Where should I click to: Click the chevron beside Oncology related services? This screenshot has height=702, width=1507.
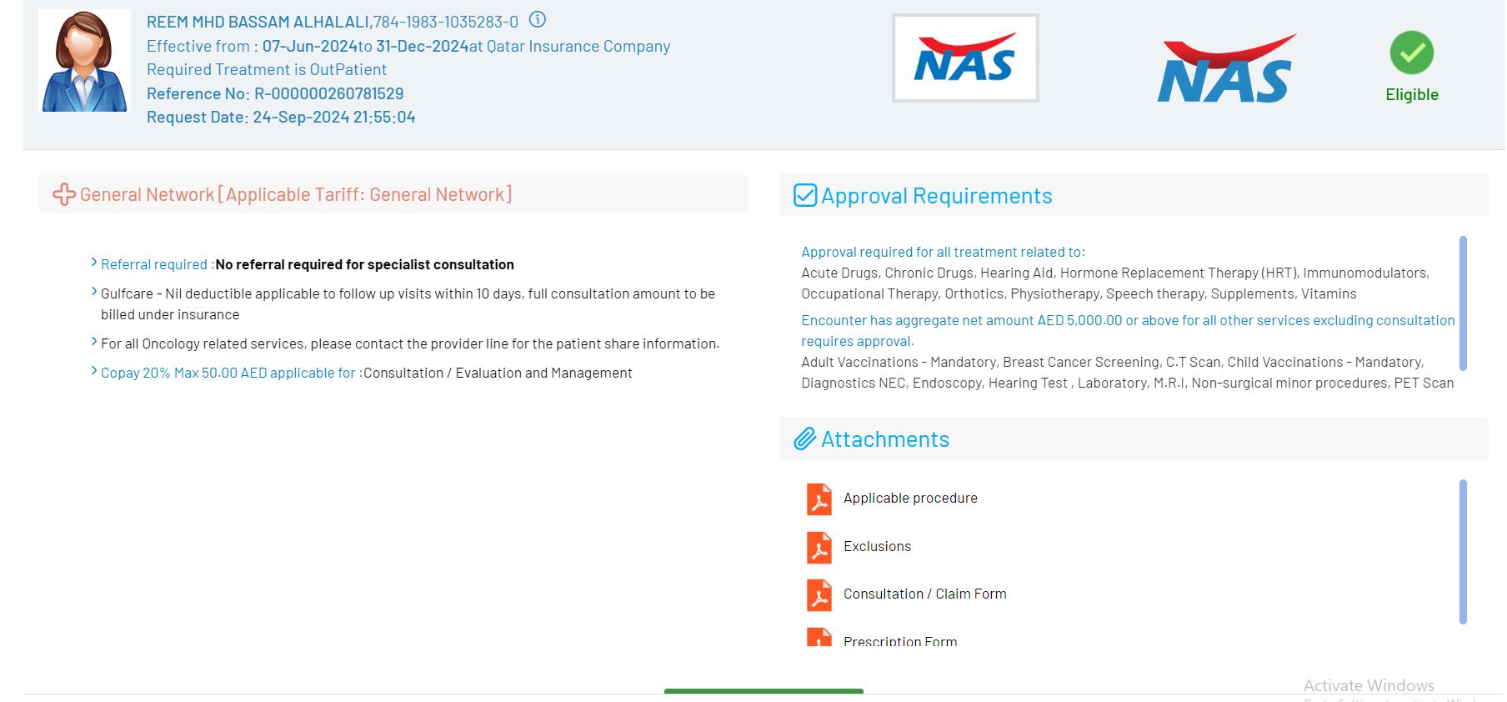[94, 342]
